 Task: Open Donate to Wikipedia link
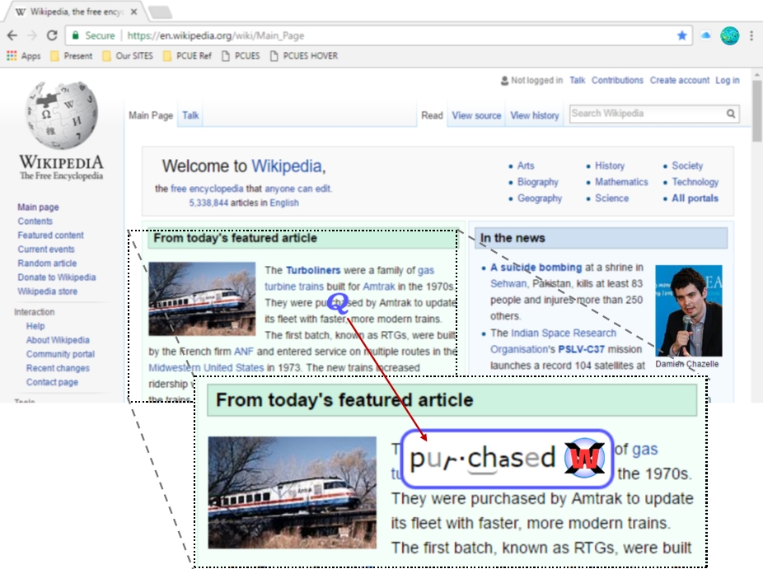57,278
